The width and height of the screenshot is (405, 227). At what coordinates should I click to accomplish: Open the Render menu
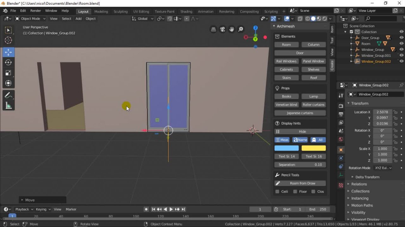35,11
